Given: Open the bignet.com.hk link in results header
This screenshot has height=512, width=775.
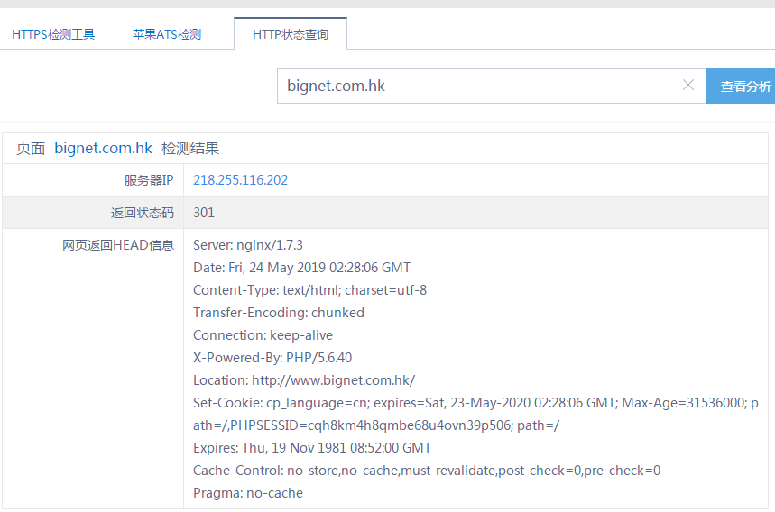Looking at the screenshot, I should [103, 148].
